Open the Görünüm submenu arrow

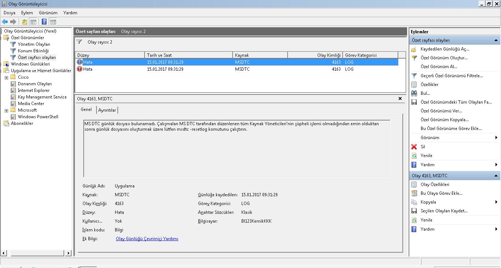pyautogui.click(x=496, y=138)
